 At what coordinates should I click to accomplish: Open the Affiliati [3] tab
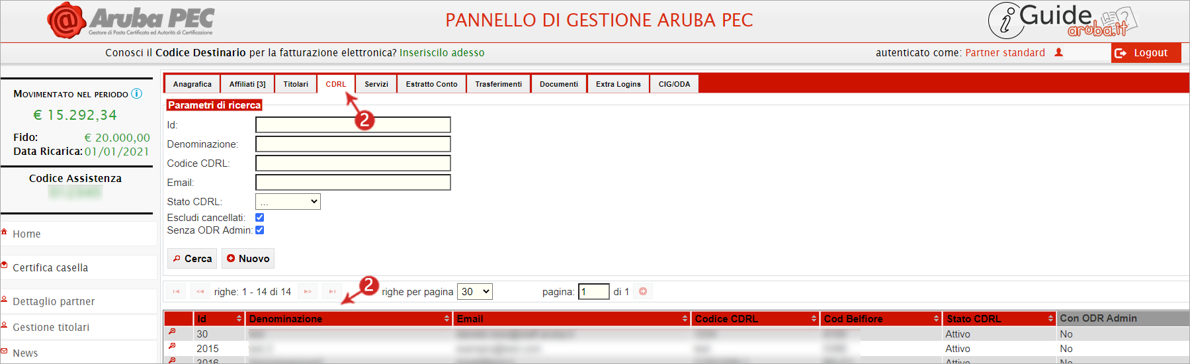tap(247, 84)
